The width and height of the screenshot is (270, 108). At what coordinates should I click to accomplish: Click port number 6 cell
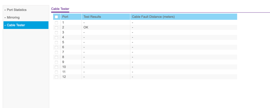[x=71, y=47]
